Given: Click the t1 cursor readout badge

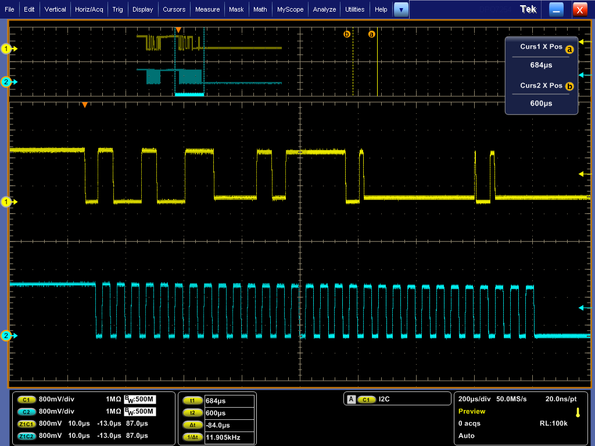Looking at the screenshot, I should [192, 401].
